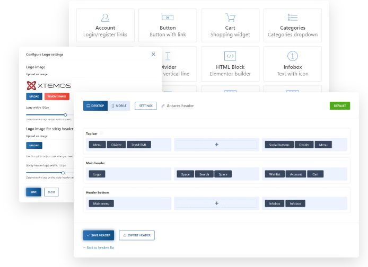The width and height of the screenshot is (368, 267).
Task: Upload a sticky header logo image
Action: (x=34, y=145)
